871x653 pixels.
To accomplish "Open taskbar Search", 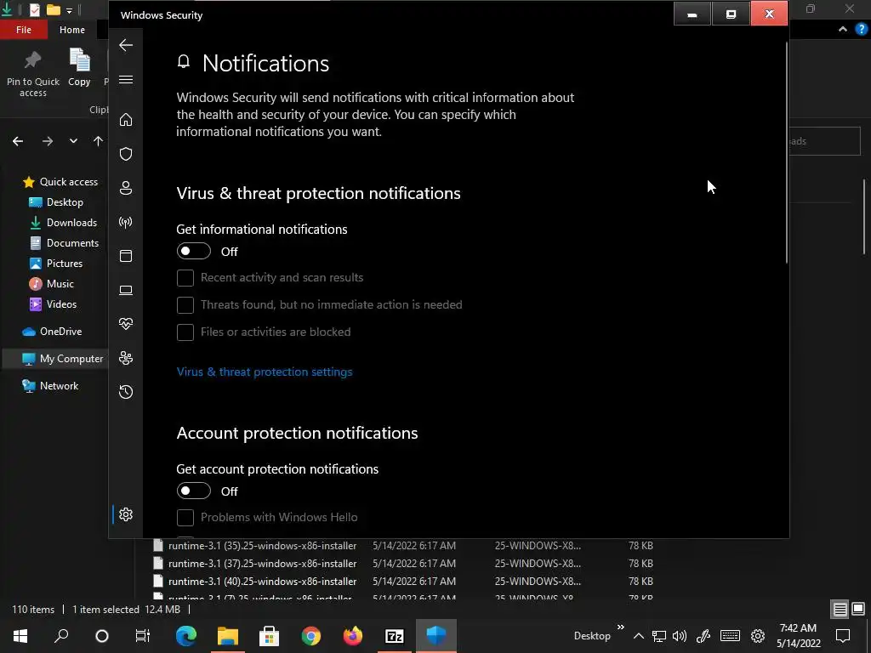I will (61, 636).
